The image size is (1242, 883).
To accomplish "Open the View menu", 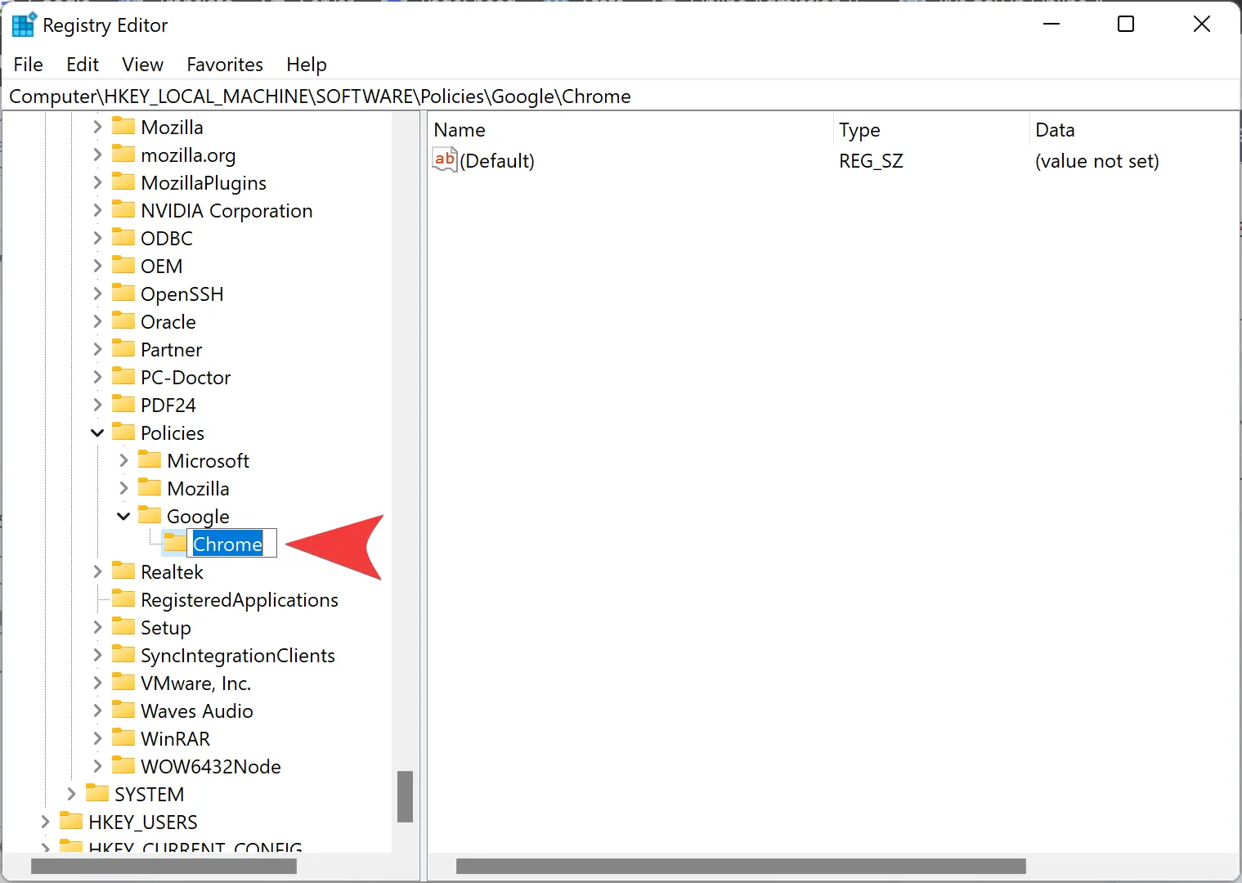I will (x=141, y=64).
